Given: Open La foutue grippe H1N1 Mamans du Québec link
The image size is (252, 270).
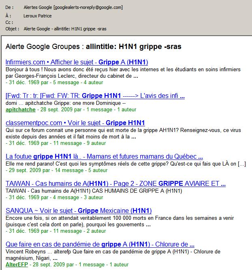Looking at the screenshot, I should click(x=104, y=157).
